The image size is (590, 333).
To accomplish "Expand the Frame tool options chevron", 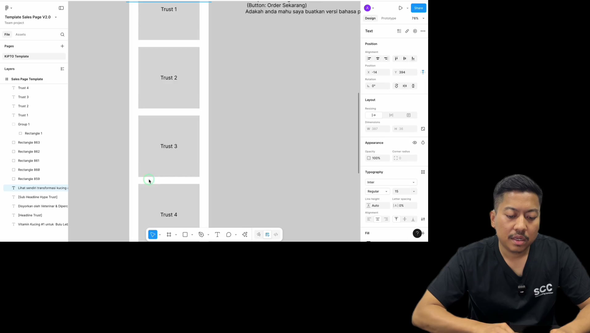I will pyautogui.click(x=176, y=235).
